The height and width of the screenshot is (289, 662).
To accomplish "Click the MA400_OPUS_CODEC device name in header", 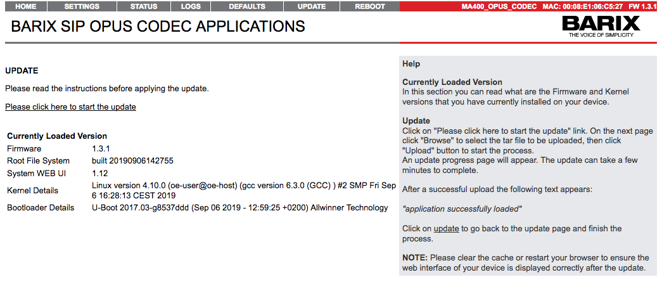I will (499, 6).
